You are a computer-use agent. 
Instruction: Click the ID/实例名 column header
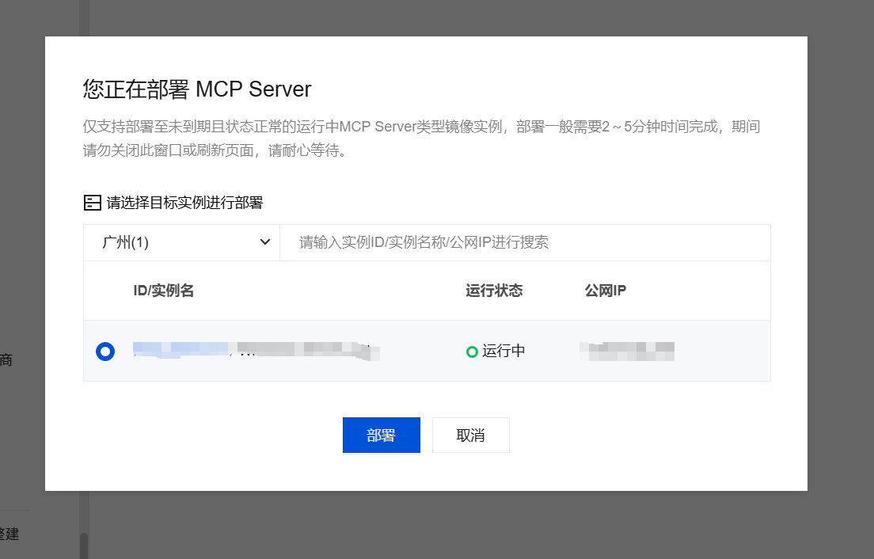click(x=164, y=291)
